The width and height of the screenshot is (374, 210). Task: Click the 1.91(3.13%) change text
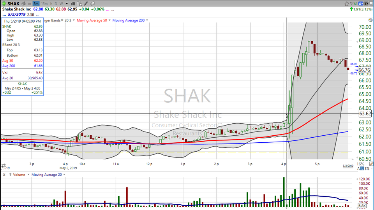point(363,9)
